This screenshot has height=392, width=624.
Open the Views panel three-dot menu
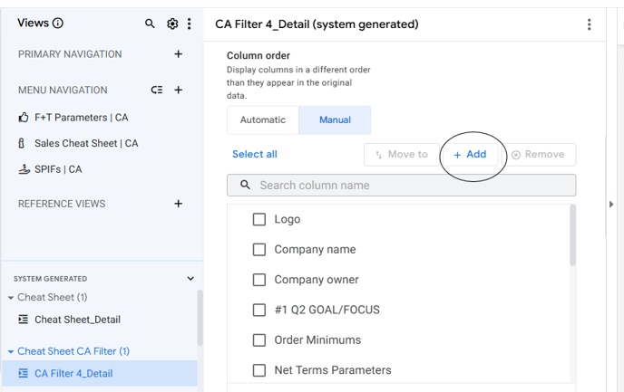[189, 24]
